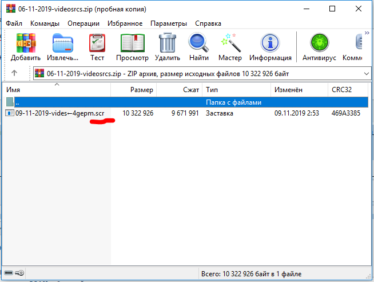Click CRC32 value 469A3385
The image size is (374, 282).
346,113
